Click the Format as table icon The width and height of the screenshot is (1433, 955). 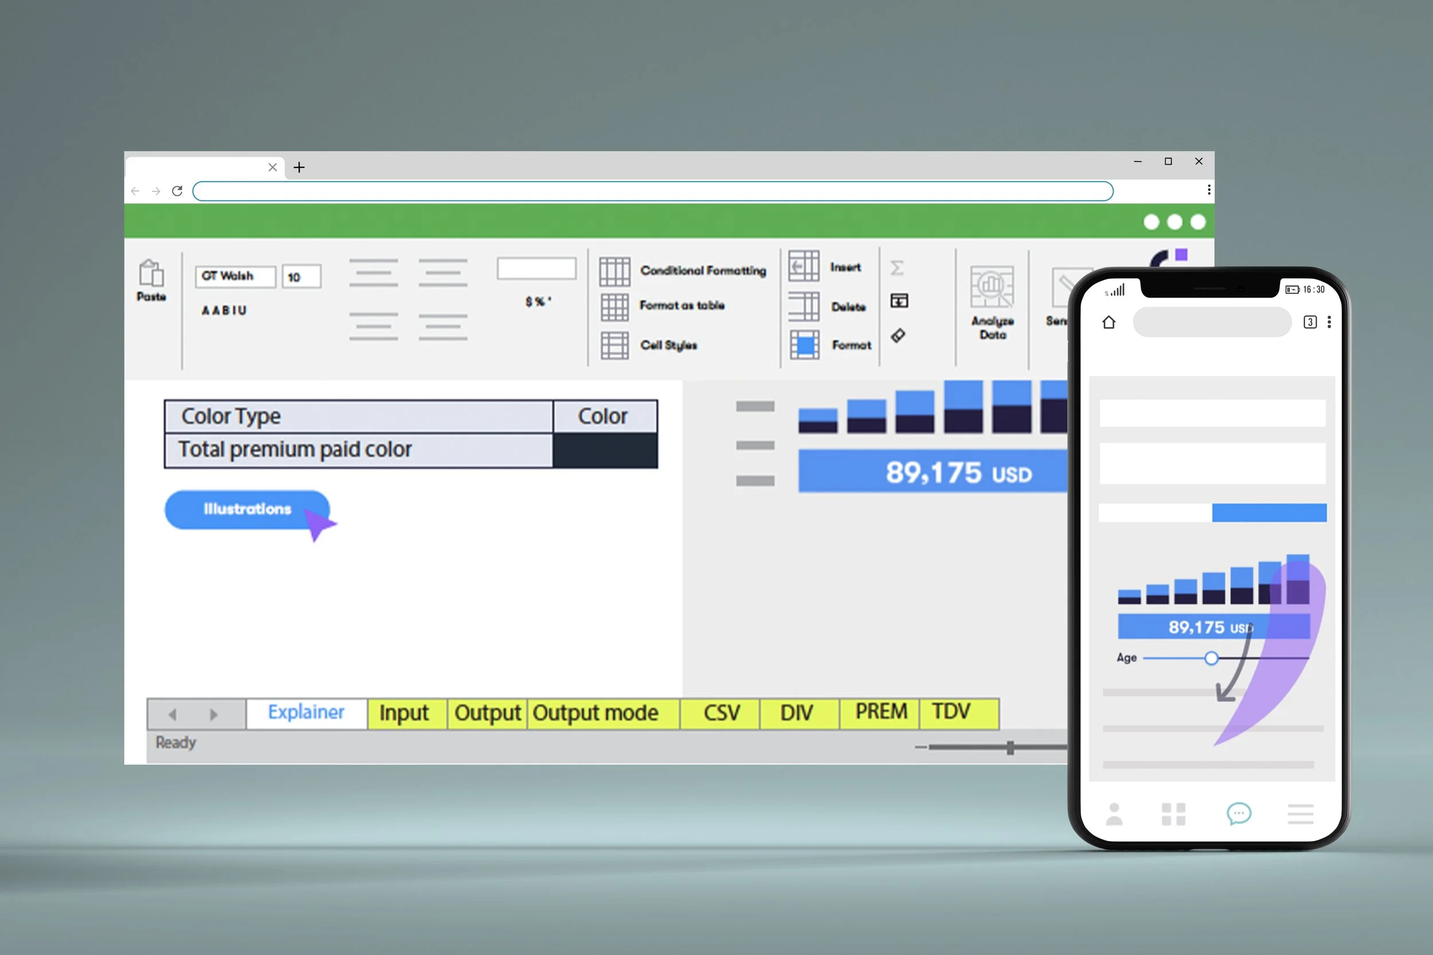(614, 306)
